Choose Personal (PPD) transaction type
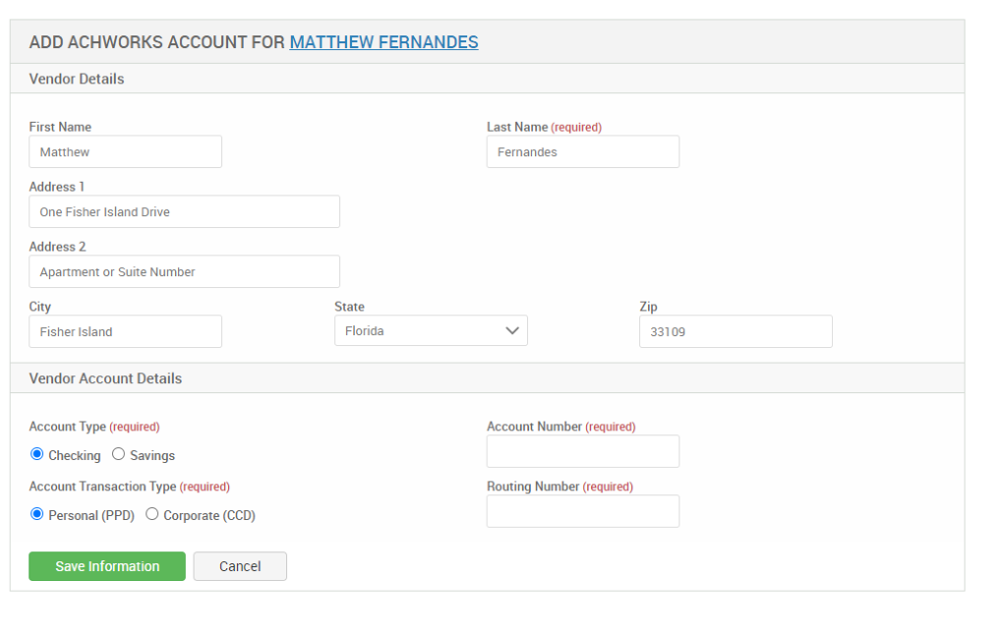 (36, 513)
